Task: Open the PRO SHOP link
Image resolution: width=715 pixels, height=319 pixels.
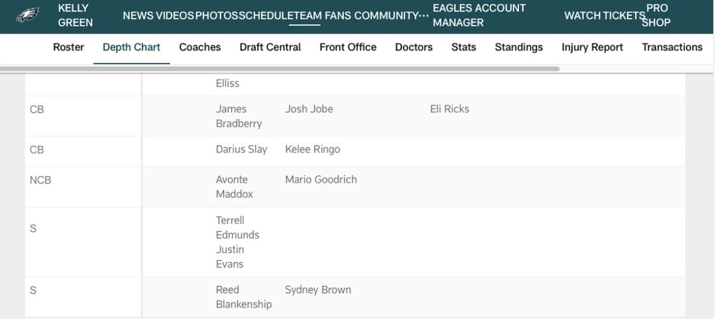Action: [659, 15]
